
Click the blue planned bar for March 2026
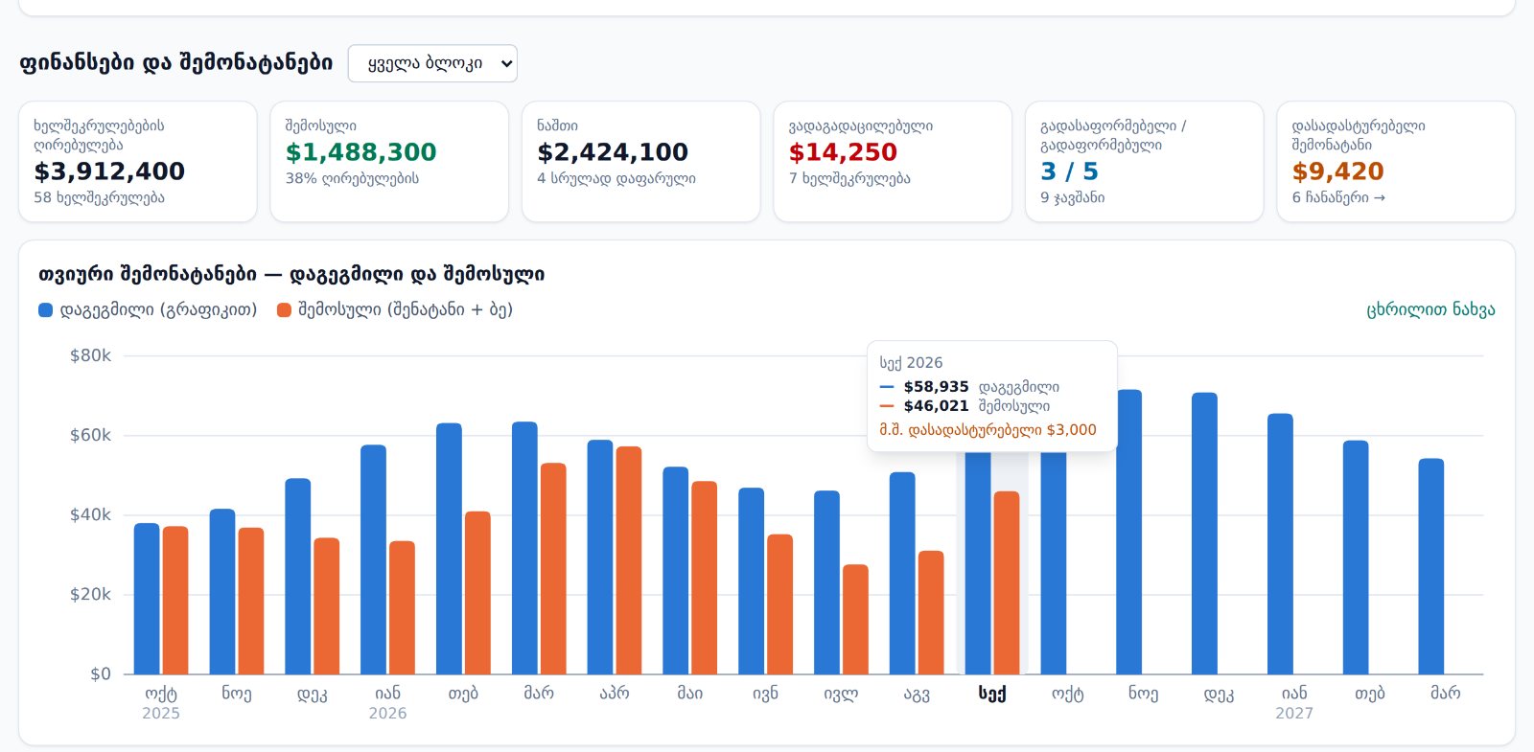524,548
